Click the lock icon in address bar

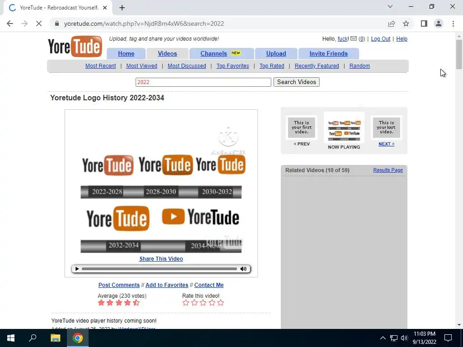[x=57, y=23]
